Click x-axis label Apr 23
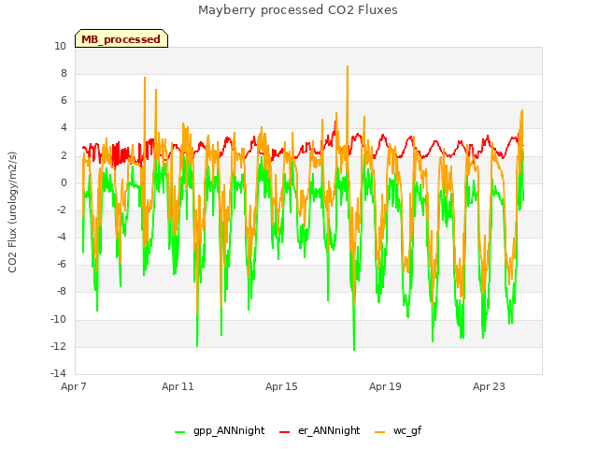This screenshot has height=449, width=598. pyautogui.click(x=489, y=386)
